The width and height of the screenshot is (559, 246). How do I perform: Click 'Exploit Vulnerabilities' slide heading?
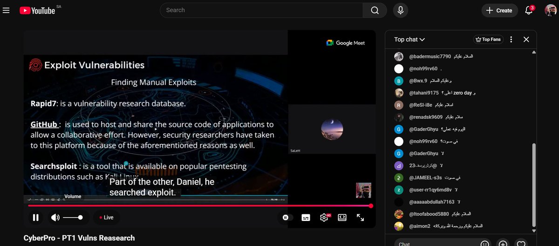[x=94, y=65]
